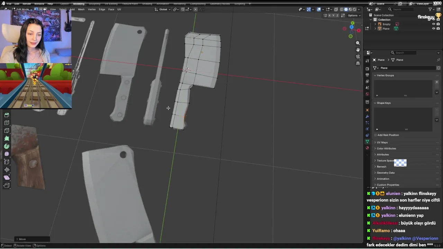This screenshot has height=249, width=443.
Task: Switch to wireframe viewport shading
Action: pos(342,9)
